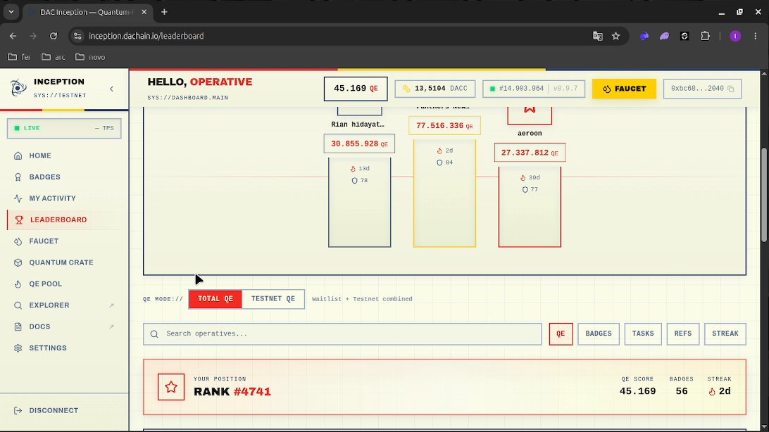Sort leaderboard by STREAK
The width and height of the screenshot is (769, 432).
(x=725, y=333)
